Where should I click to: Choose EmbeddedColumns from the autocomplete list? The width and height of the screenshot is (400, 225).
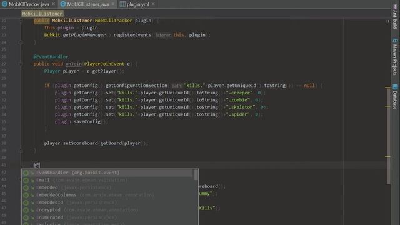click(x=107, y=195)
